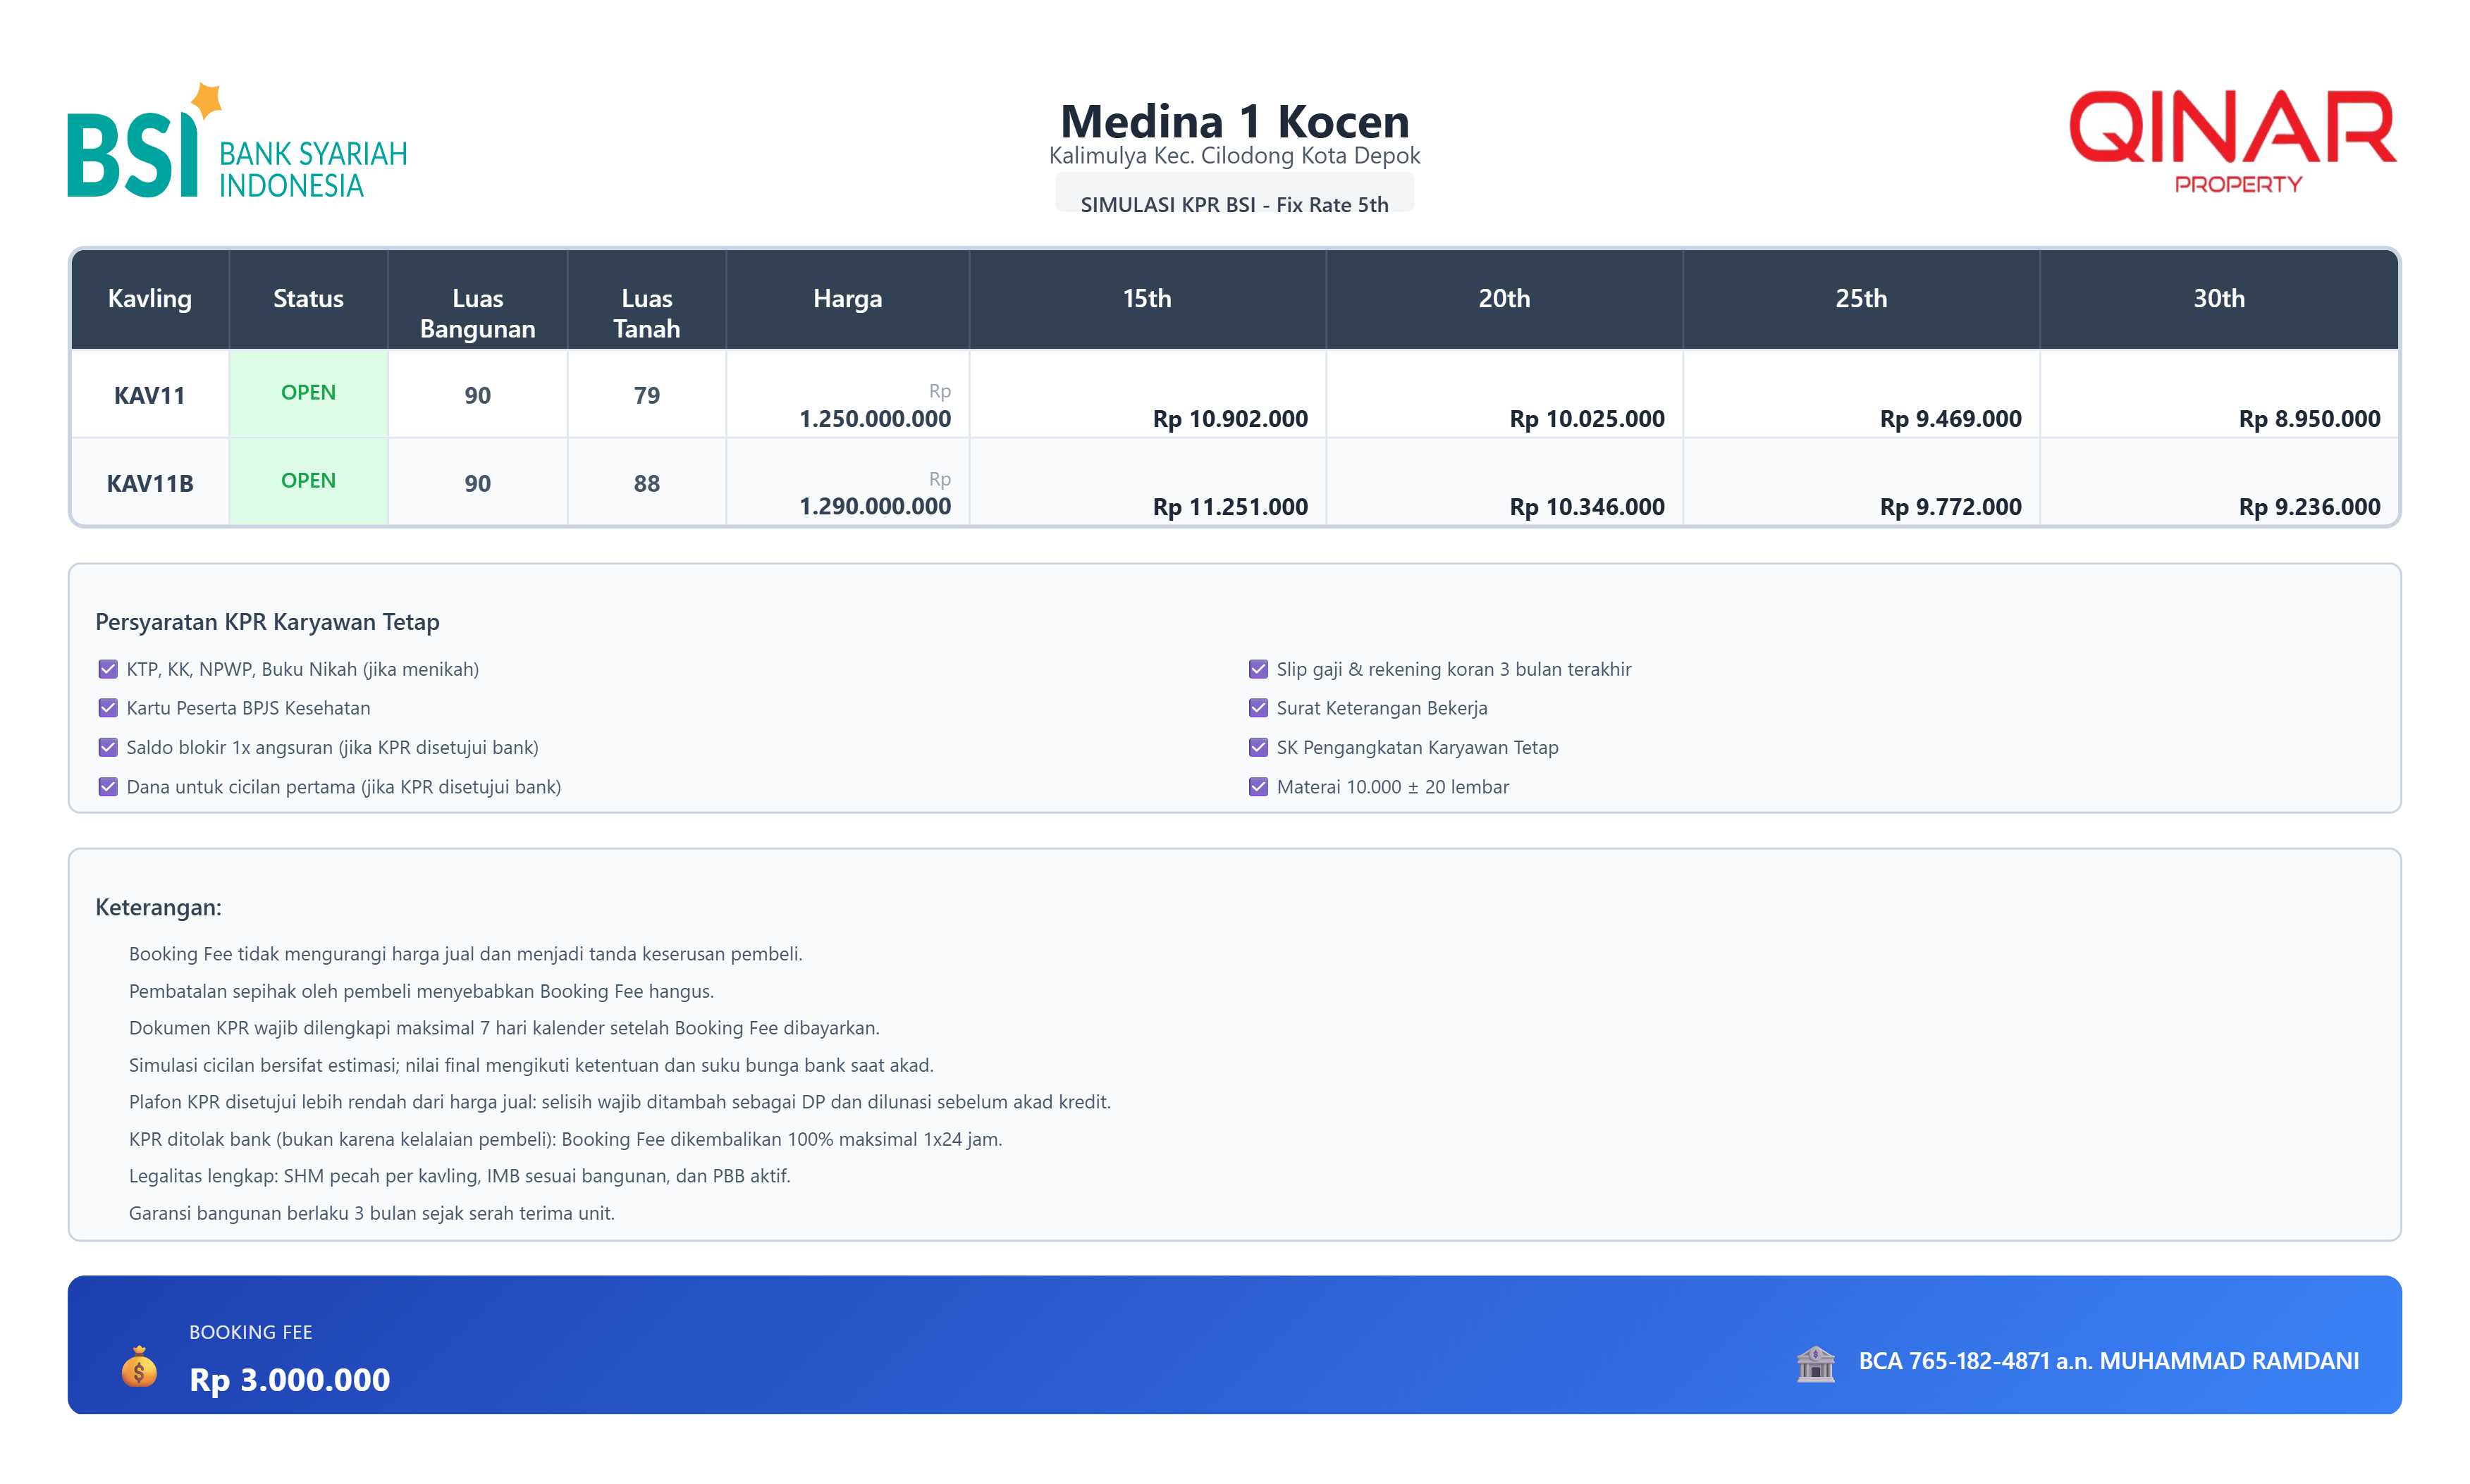Click the Harga column header
This screenshot has height=1484, width=2470.
[847, 299]
